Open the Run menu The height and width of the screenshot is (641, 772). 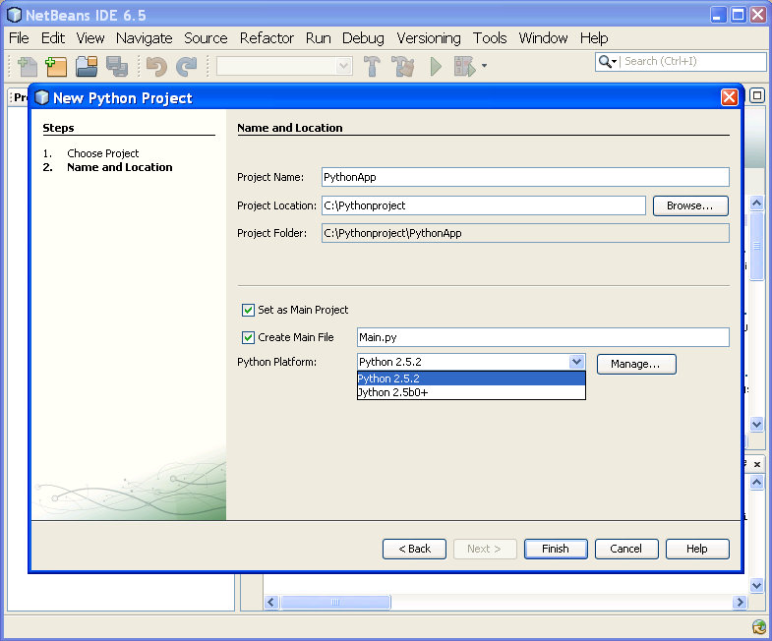318,38
